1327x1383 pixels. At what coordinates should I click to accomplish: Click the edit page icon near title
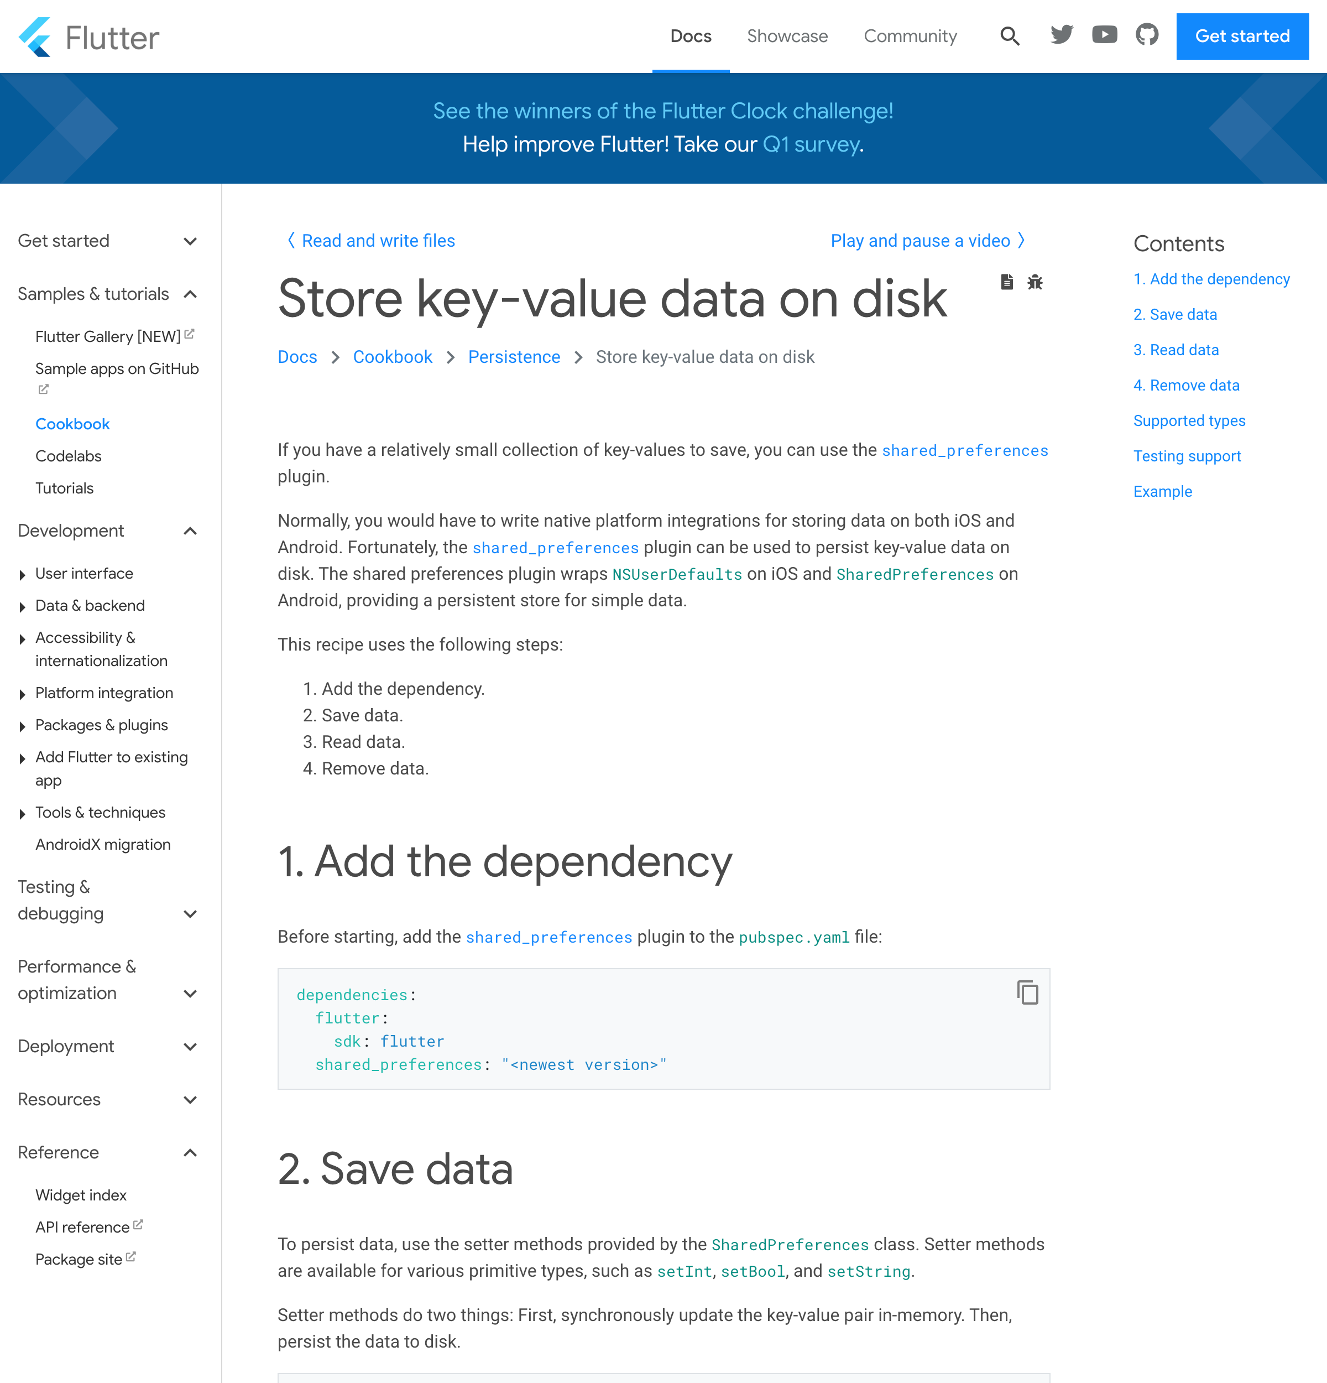coord(1006,282)
